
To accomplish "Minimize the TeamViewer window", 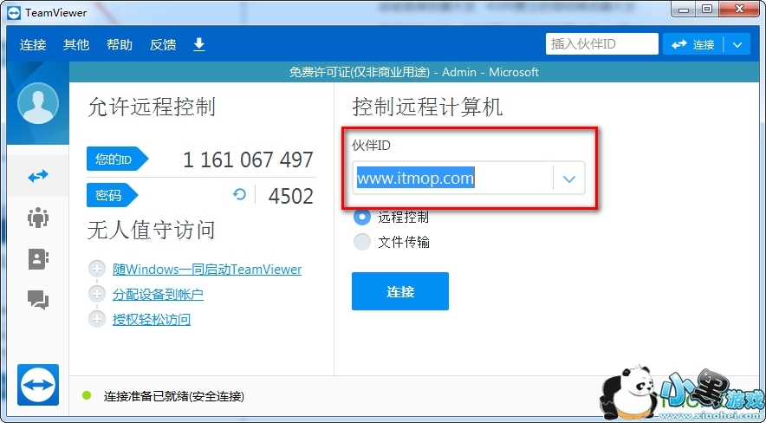I will tap(684, 10).
